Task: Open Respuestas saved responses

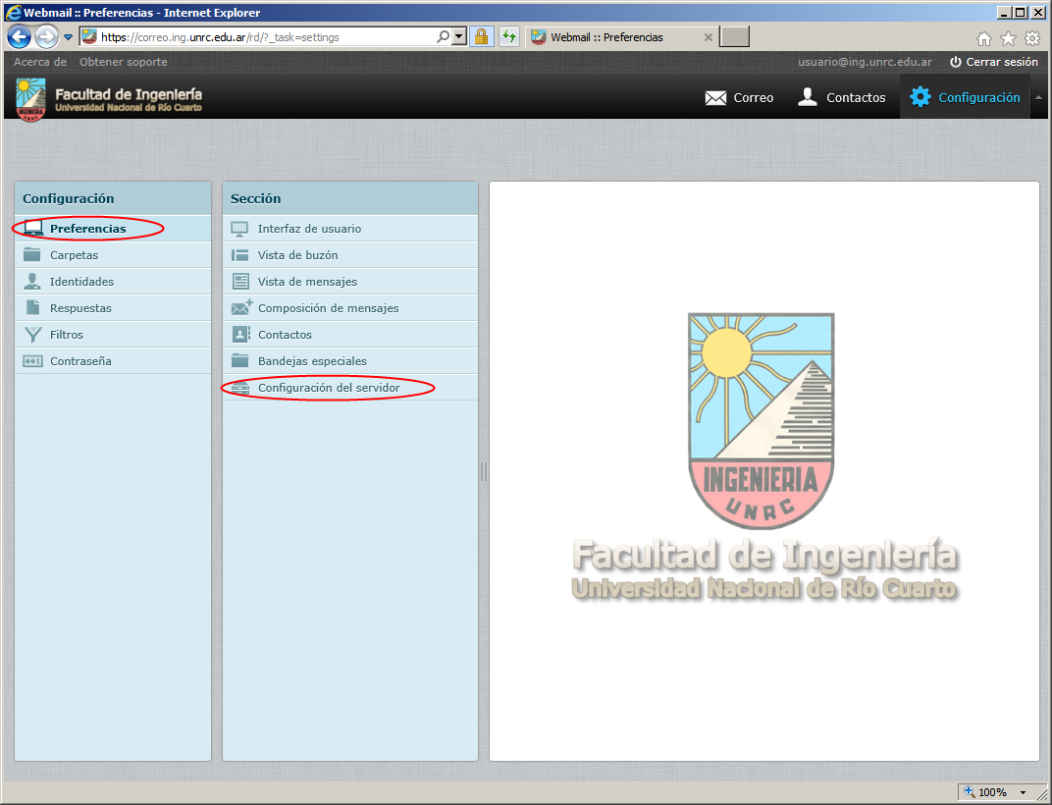Action: click(113, 308)
